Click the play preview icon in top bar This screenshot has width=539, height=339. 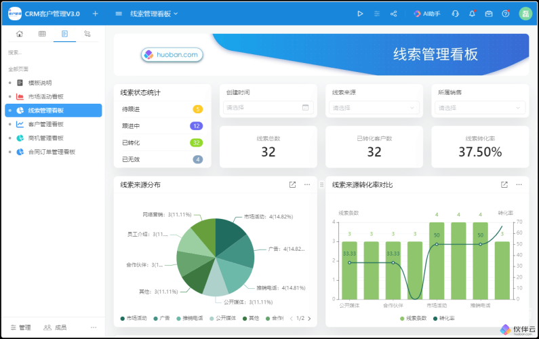360,14
